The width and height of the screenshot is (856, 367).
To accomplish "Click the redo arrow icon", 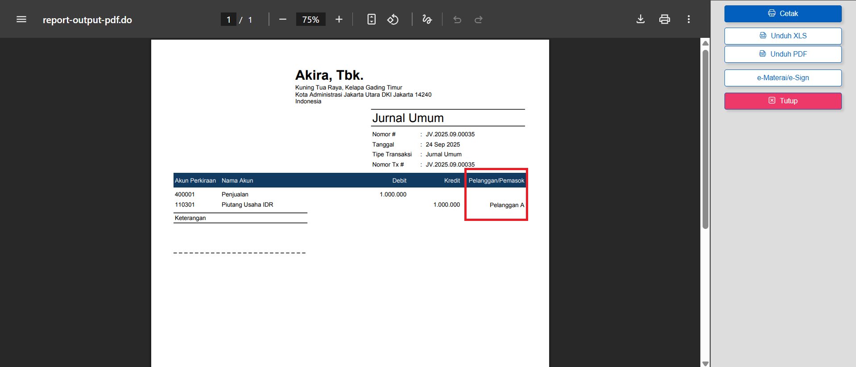I will coord(478,20).
